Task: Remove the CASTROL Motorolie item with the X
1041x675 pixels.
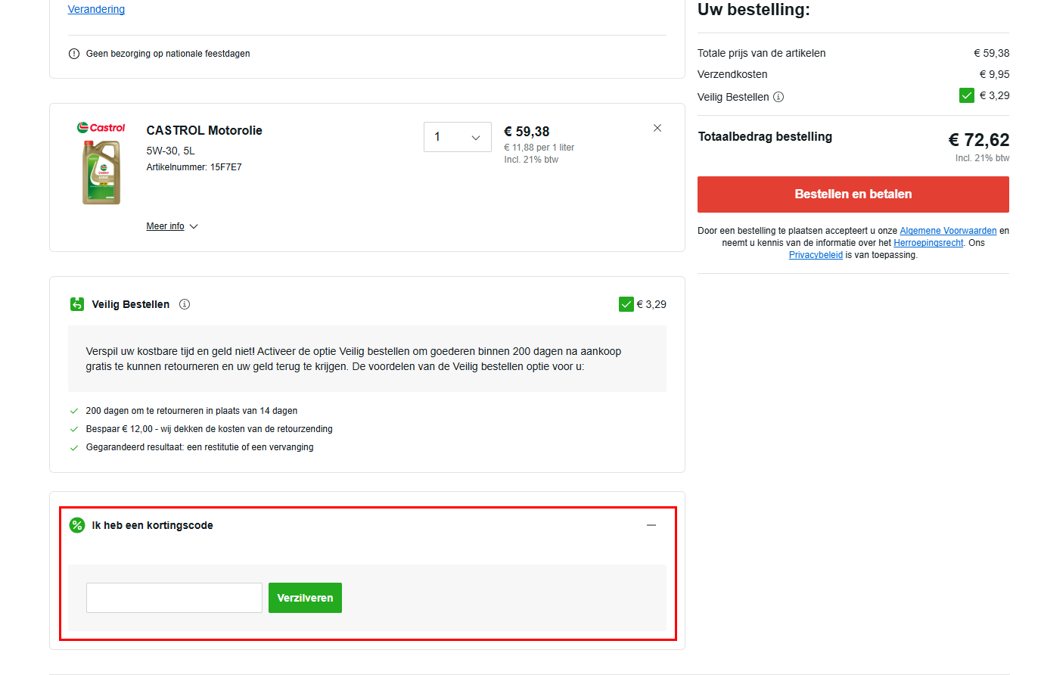Action: pyautogui.click(x=657, y=127)
